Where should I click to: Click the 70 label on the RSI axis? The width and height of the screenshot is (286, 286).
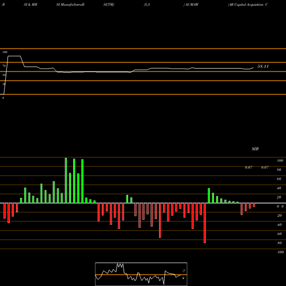(4, 66)
